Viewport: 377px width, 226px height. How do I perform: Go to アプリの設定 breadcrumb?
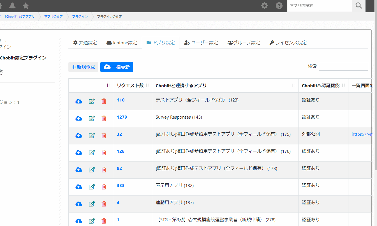(53, 17)
